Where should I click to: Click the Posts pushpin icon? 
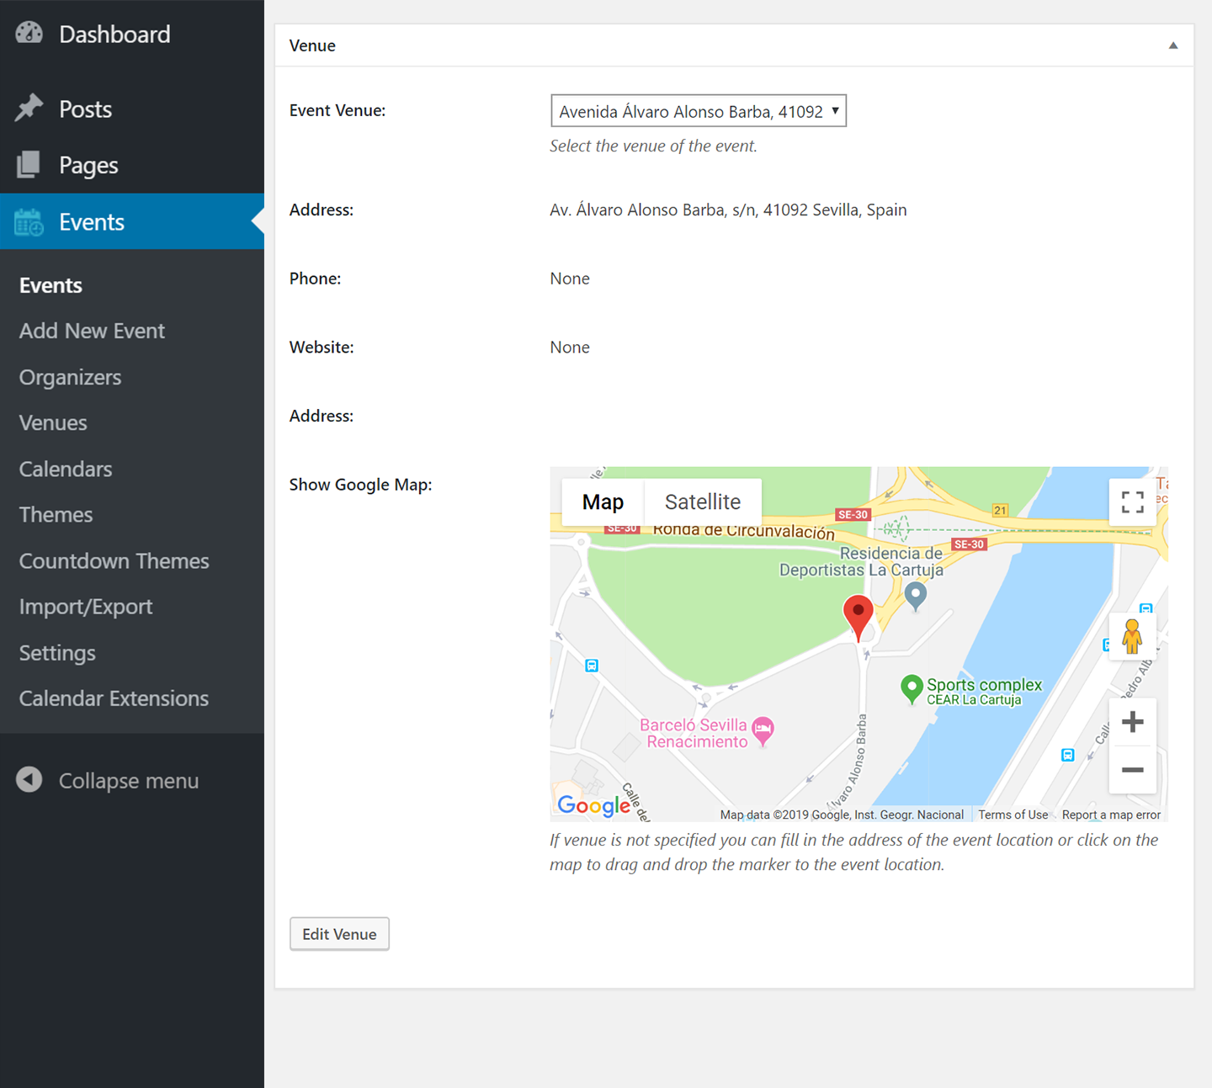[x=29, y=109]
